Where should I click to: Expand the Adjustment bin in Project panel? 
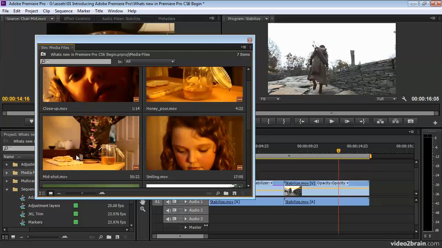[x=7, y=164]
